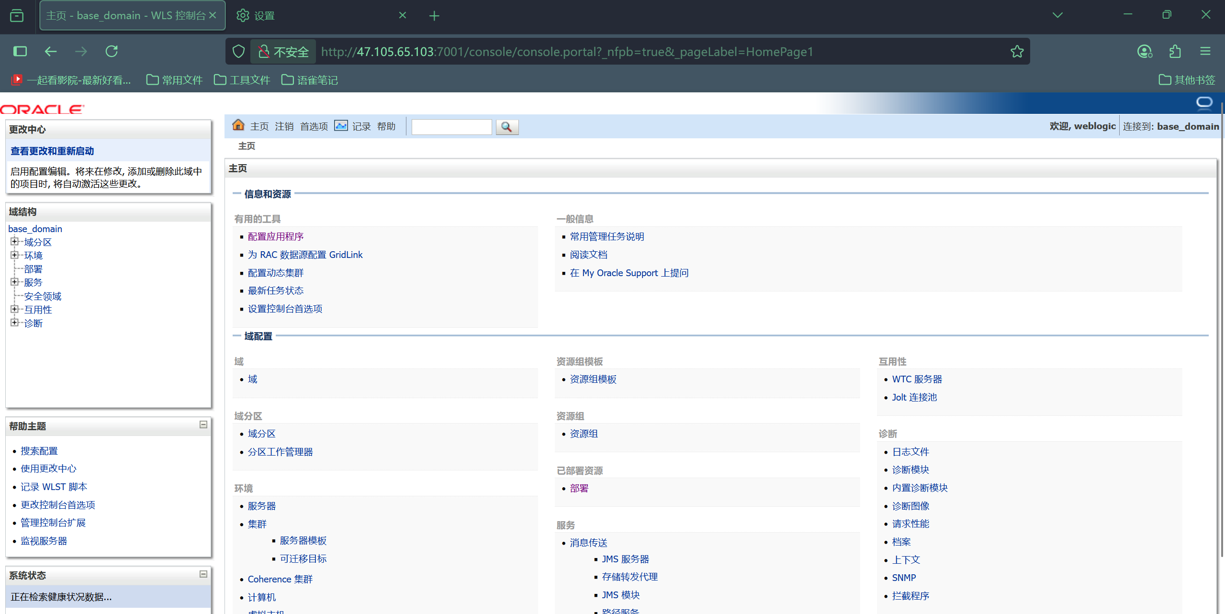Open 首选项 in console toolbar
The image size is (1225, 614).
point(314,126)
